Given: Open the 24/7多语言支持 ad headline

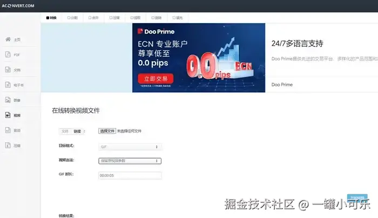Looking at the screenshot, I should point(297,44).
